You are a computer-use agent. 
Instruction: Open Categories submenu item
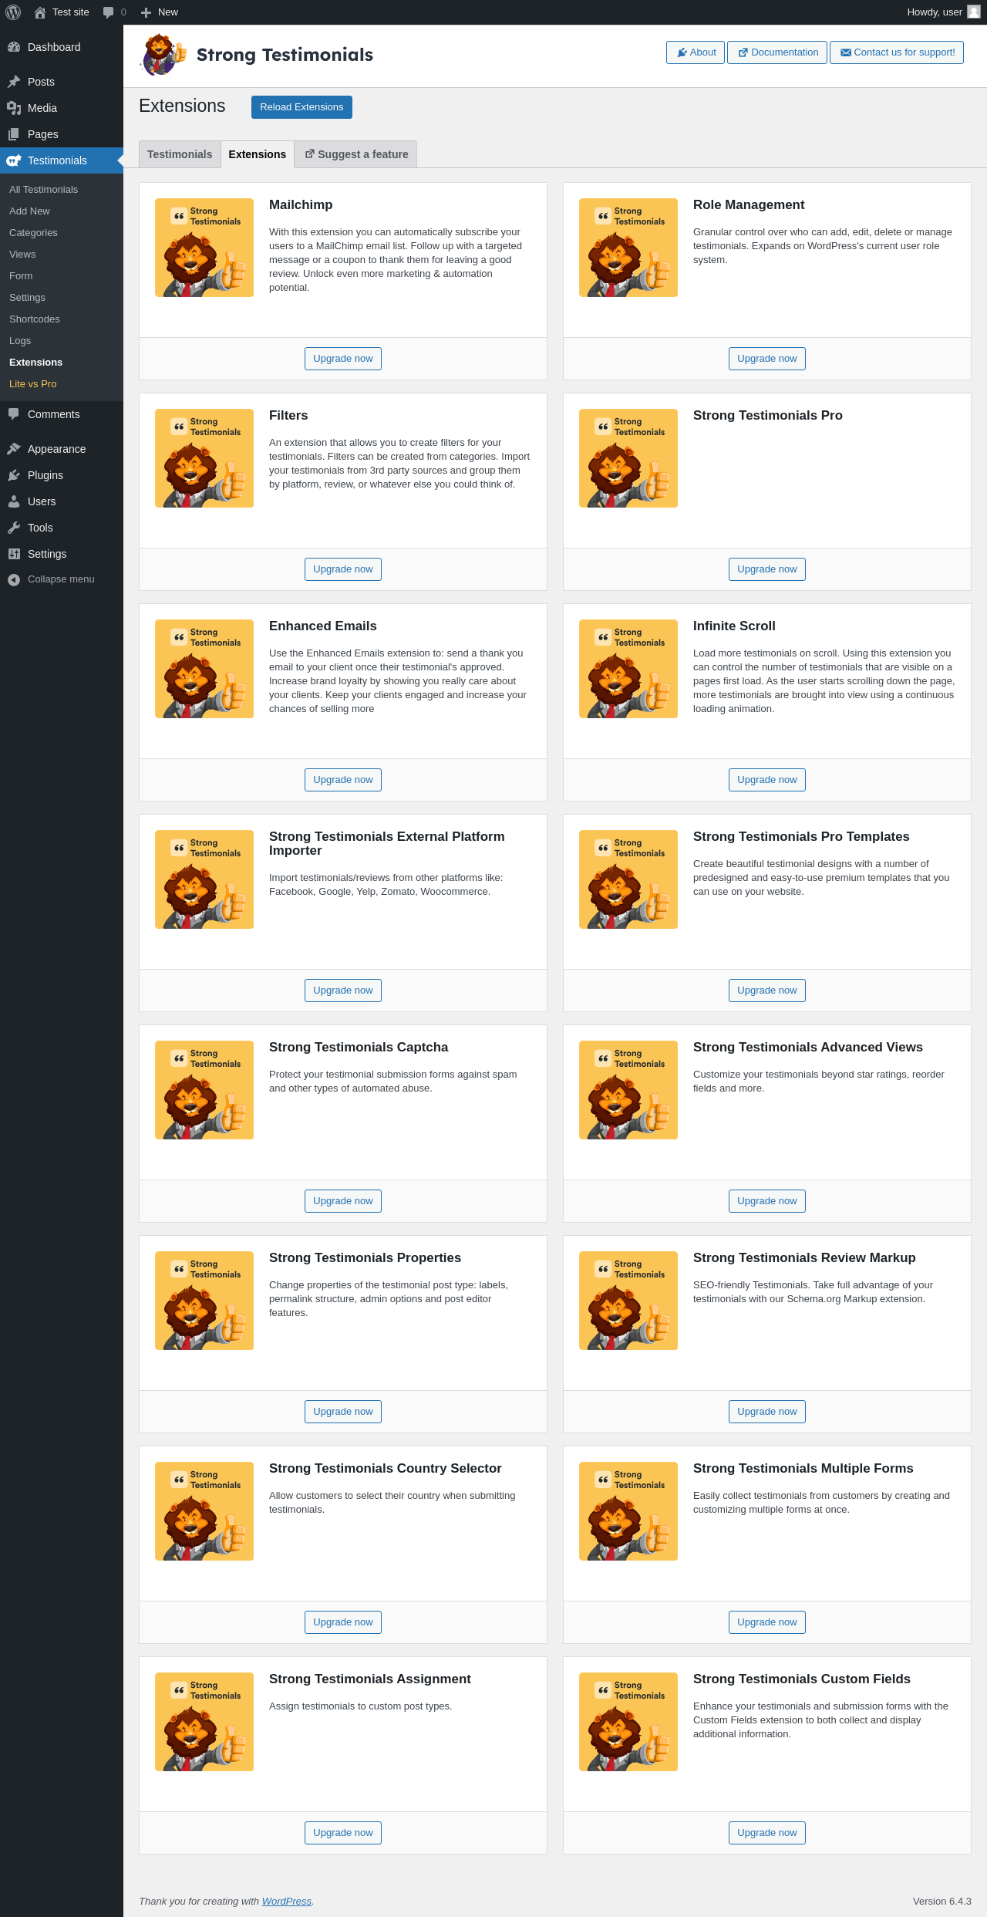(62, 233)
